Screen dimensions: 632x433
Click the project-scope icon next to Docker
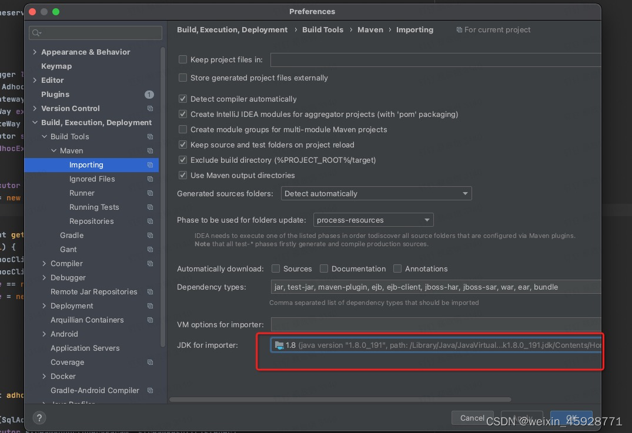click(x=150, y=376)
